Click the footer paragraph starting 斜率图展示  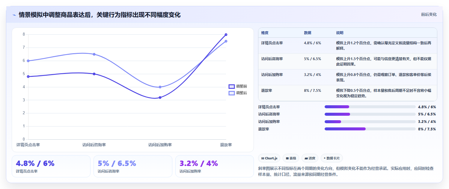pos(346,171)
